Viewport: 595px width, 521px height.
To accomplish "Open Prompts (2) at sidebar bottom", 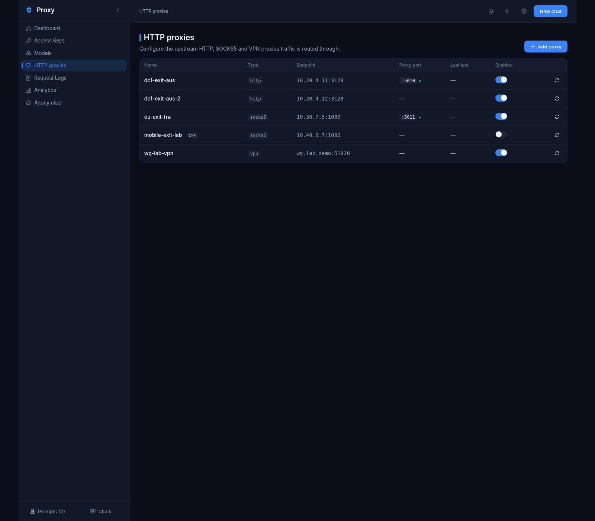I will (48, 512).
